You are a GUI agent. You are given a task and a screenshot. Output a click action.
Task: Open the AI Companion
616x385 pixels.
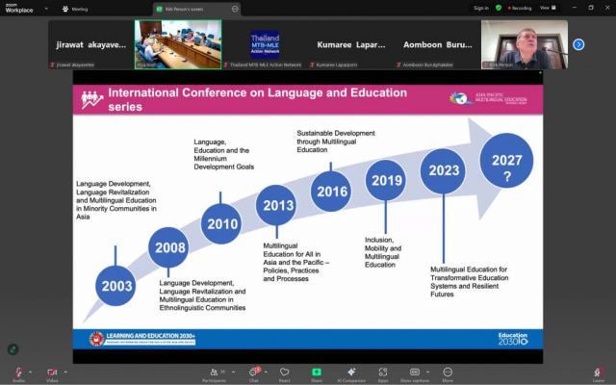click(x=351, y=372)
